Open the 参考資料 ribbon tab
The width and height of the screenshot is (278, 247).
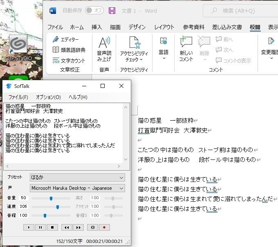click(194, 27)
